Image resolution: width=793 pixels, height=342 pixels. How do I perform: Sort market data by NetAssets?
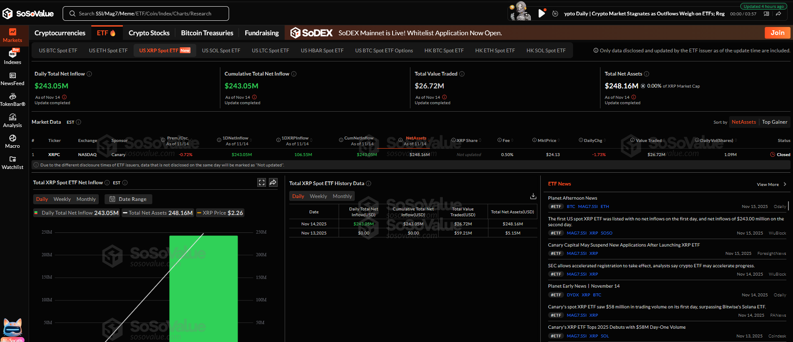(x=744, y=122)
